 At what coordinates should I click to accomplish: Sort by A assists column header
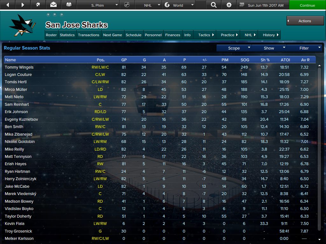point(164,60)
